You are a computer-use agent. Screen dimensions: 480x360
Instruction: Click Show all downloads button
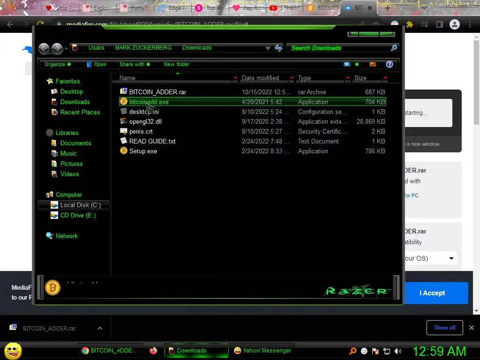click(444, 328)
